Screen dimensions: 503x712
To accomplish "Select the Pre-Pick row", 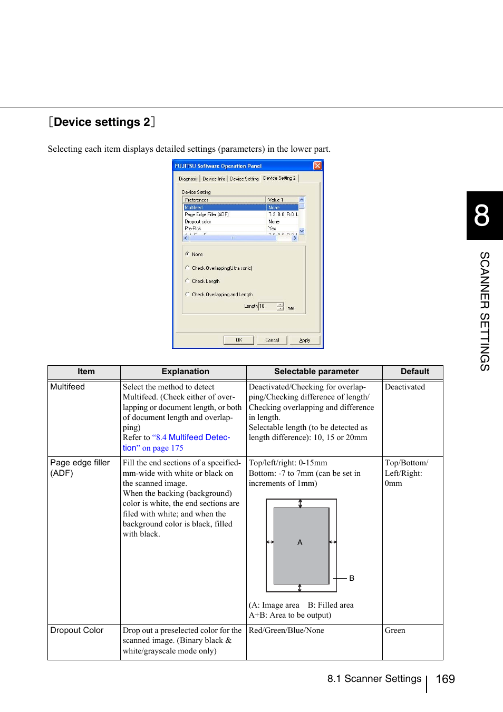I will 241,228.
